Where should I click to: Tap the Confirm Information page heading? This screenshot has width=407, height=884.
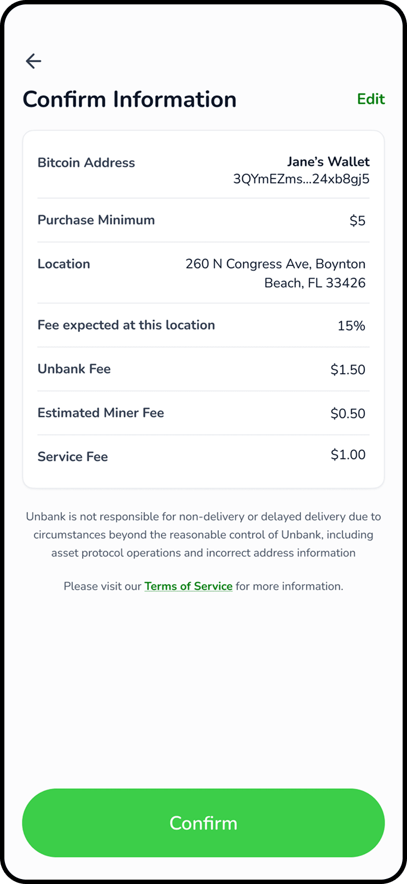pyautogui.click(x=130, y=100)
